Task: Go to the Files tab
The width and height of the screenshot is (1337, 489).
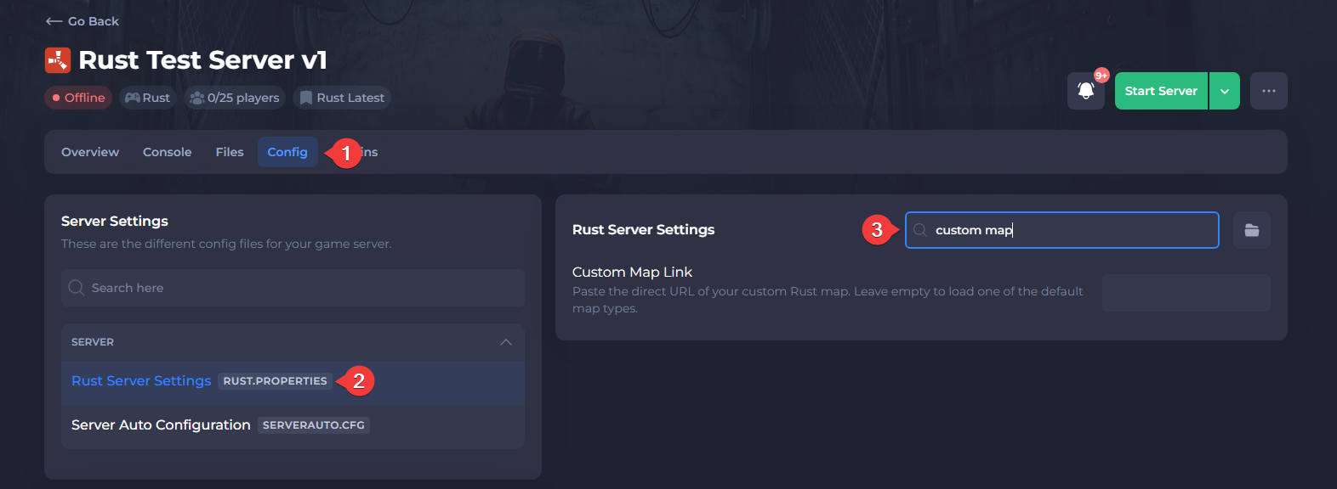Action: click(230, 152)
